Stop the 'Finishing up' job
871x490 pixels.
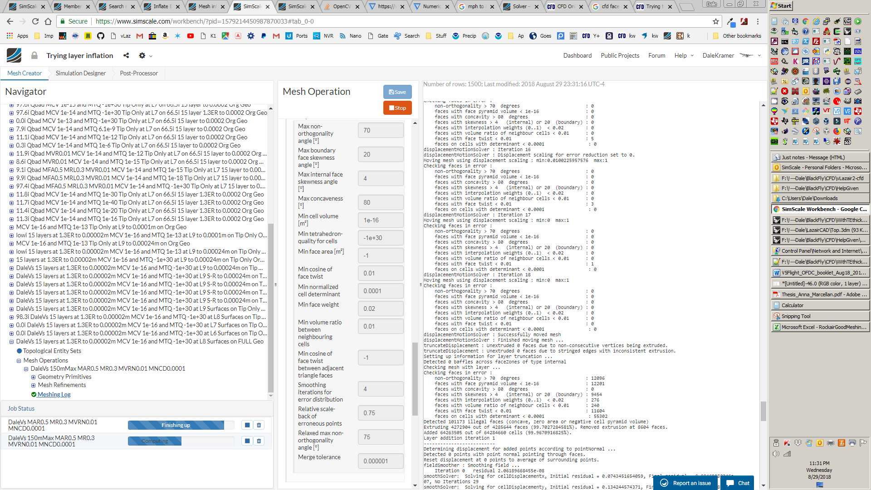247,425
